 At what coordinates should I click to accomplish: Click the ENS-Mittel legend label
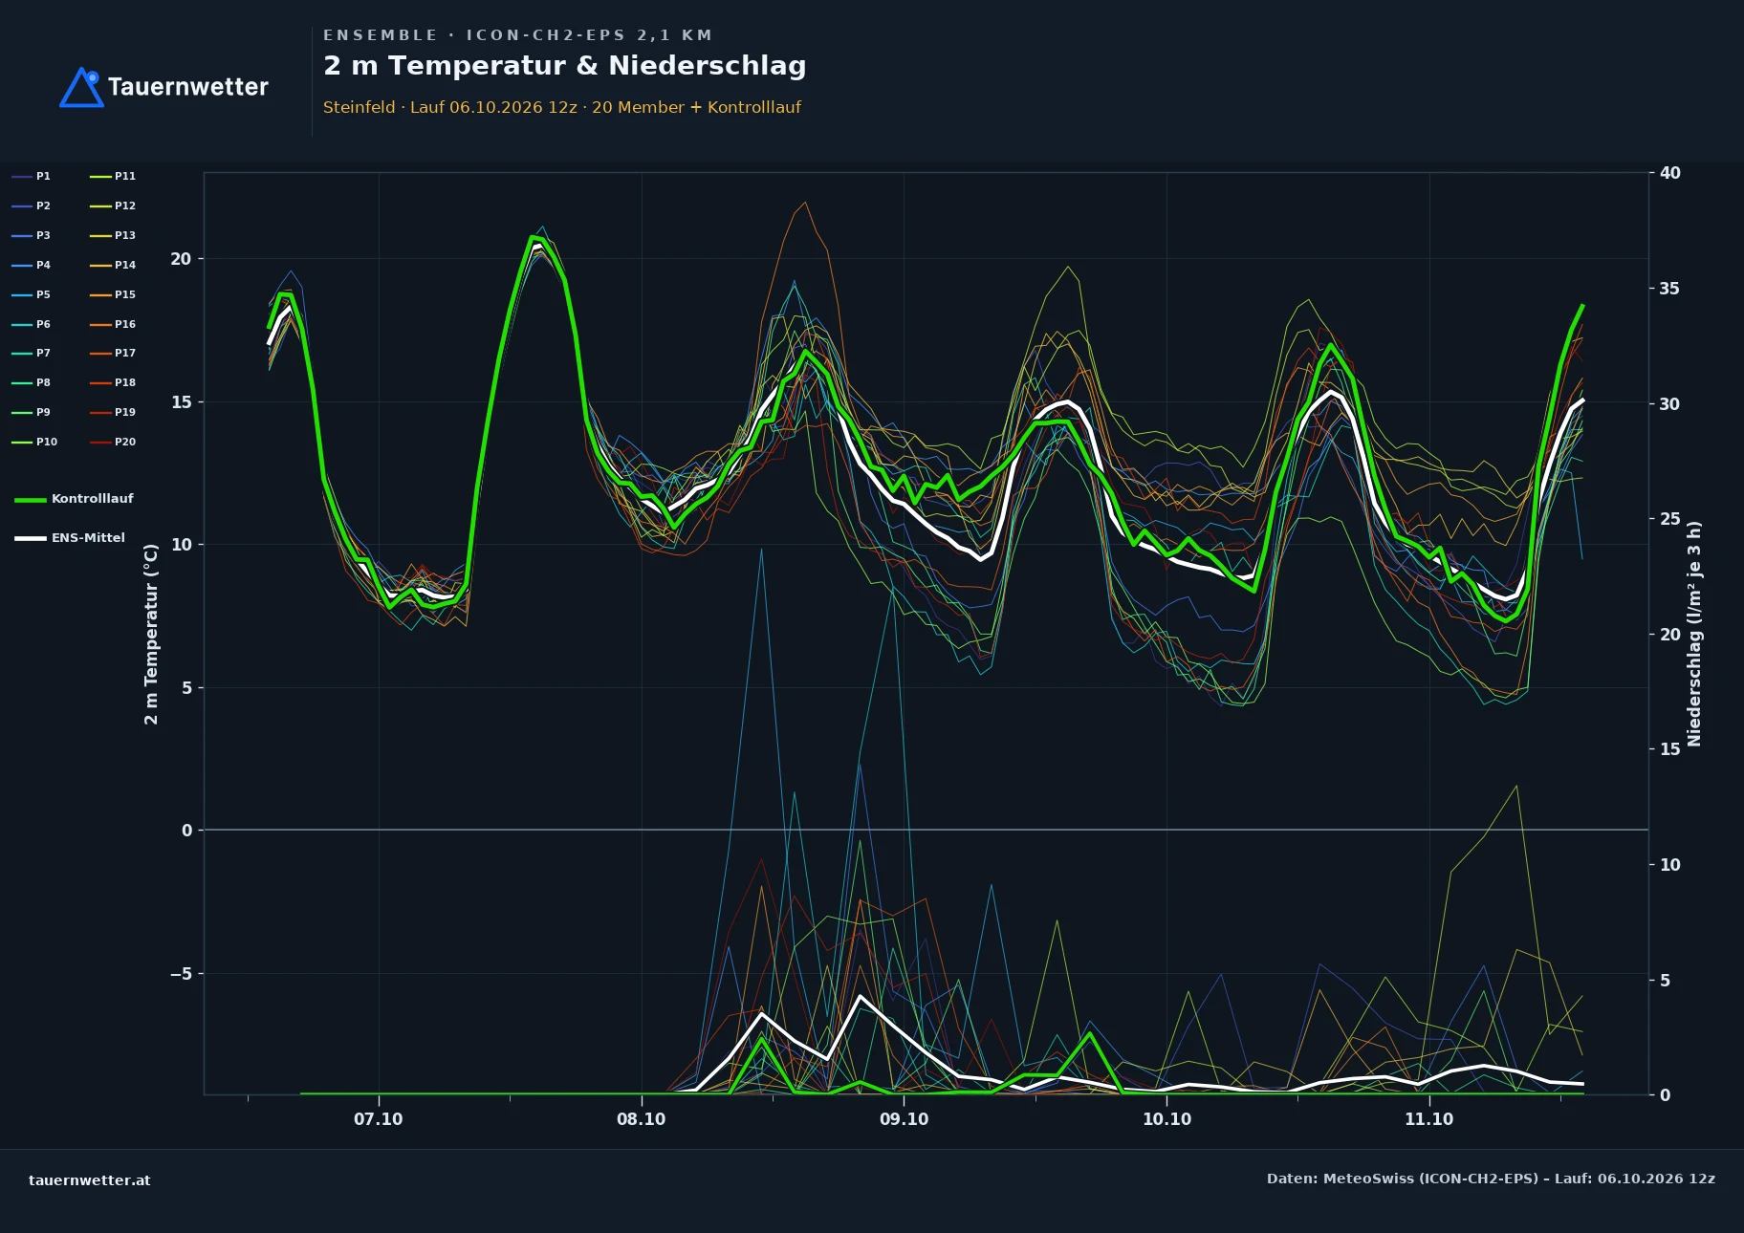click(88, 538)
